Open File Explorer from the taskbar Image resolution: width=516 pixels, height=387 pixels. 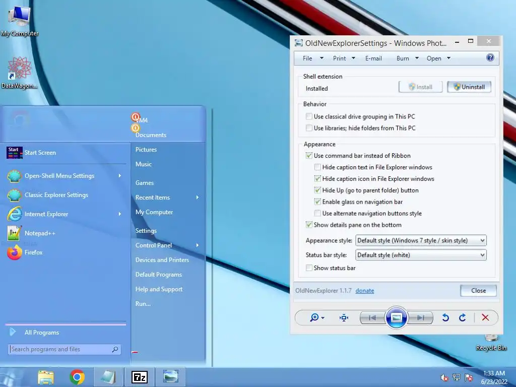click(46, 377)
